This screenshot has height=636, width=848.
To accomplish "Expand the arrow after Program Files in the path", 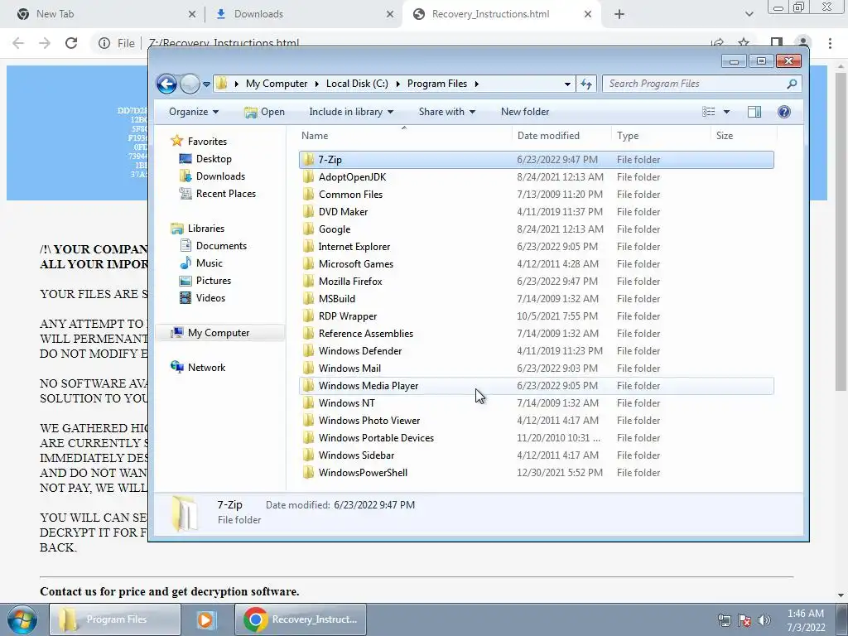I will [x=476, y=84].
